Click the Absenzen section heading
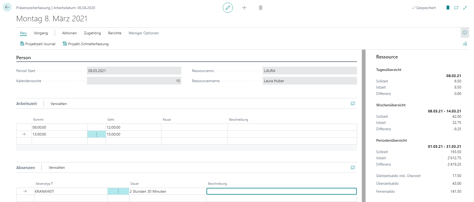This screenshot has height=202, width=474. point(26,167)
